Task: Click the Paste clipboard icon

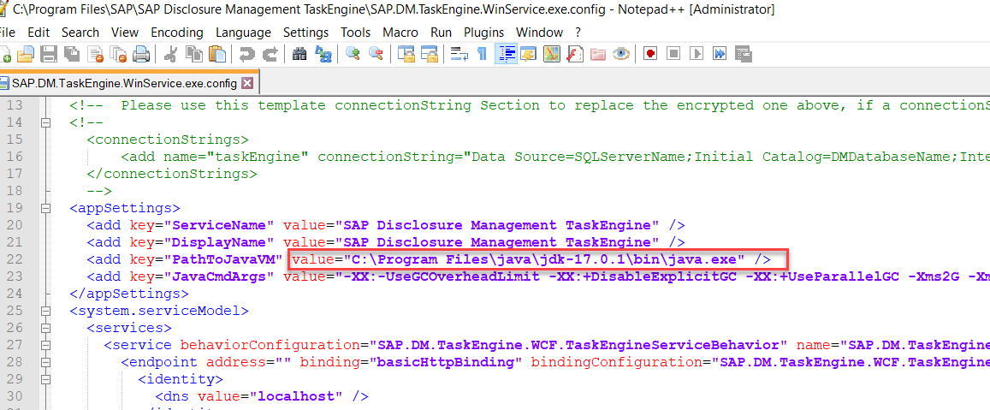Action: (x=216, y=54)
